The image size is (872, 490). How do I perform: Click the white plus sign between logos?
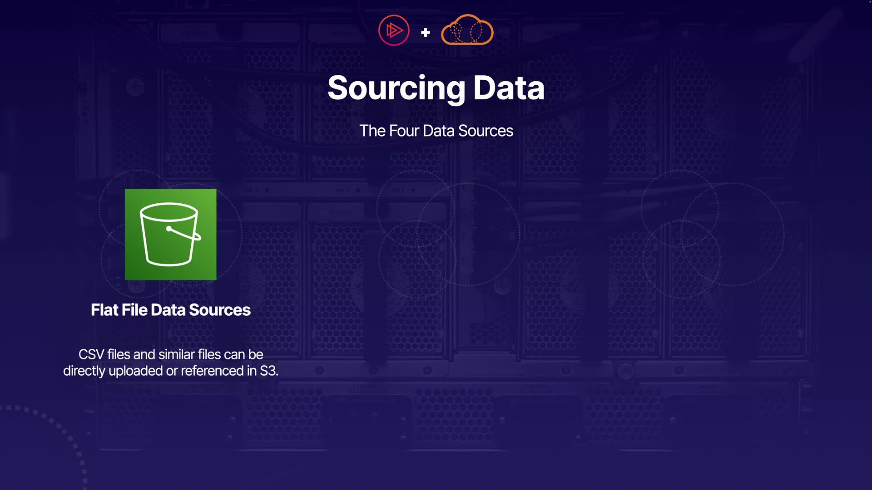[426, 33]
